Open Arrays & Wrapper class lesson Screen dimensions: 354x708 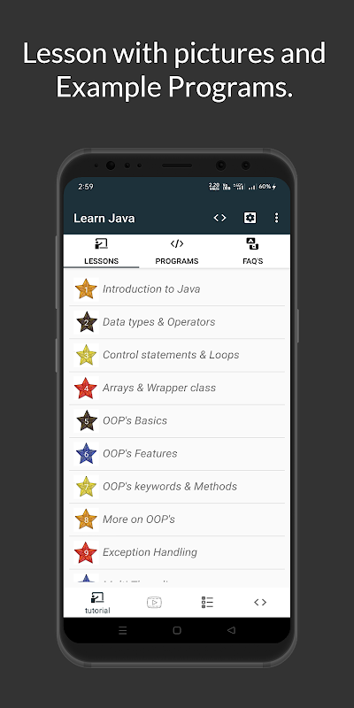[177, 388]
